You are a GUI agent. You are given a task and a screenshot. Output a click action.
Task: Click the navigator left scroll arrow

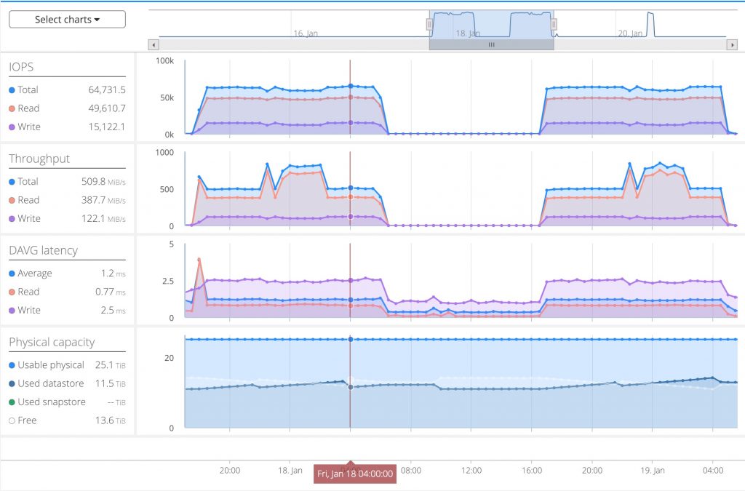154,44
